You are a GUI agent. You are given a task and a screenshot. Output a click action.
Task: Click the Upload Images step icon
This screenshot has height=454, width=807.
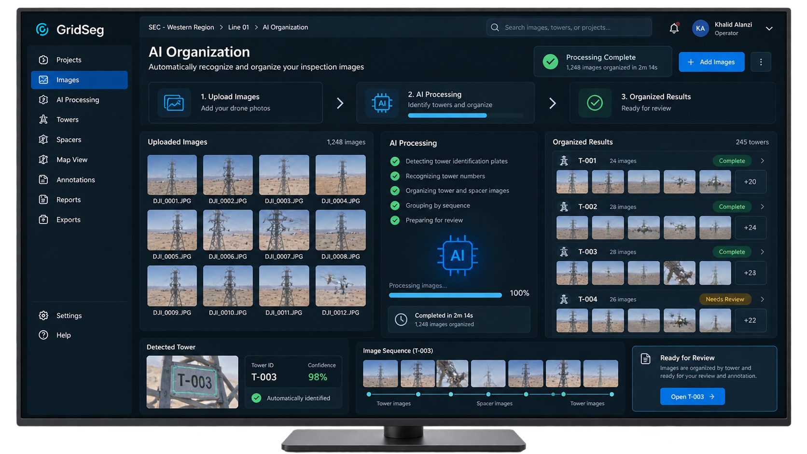click(x=174, y=103)
